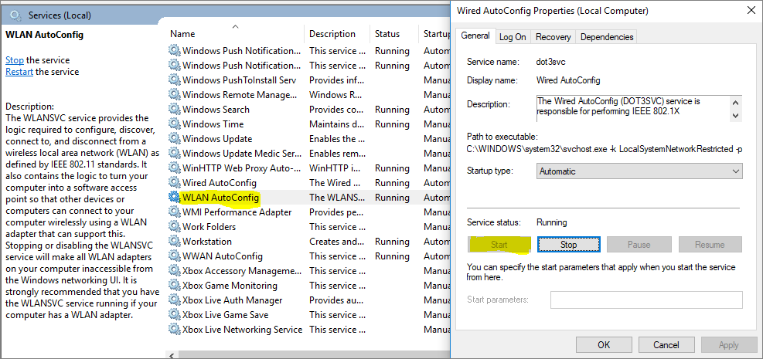Open the Startup type dropdown
The image size is (763, 359).
click(639, 171)
